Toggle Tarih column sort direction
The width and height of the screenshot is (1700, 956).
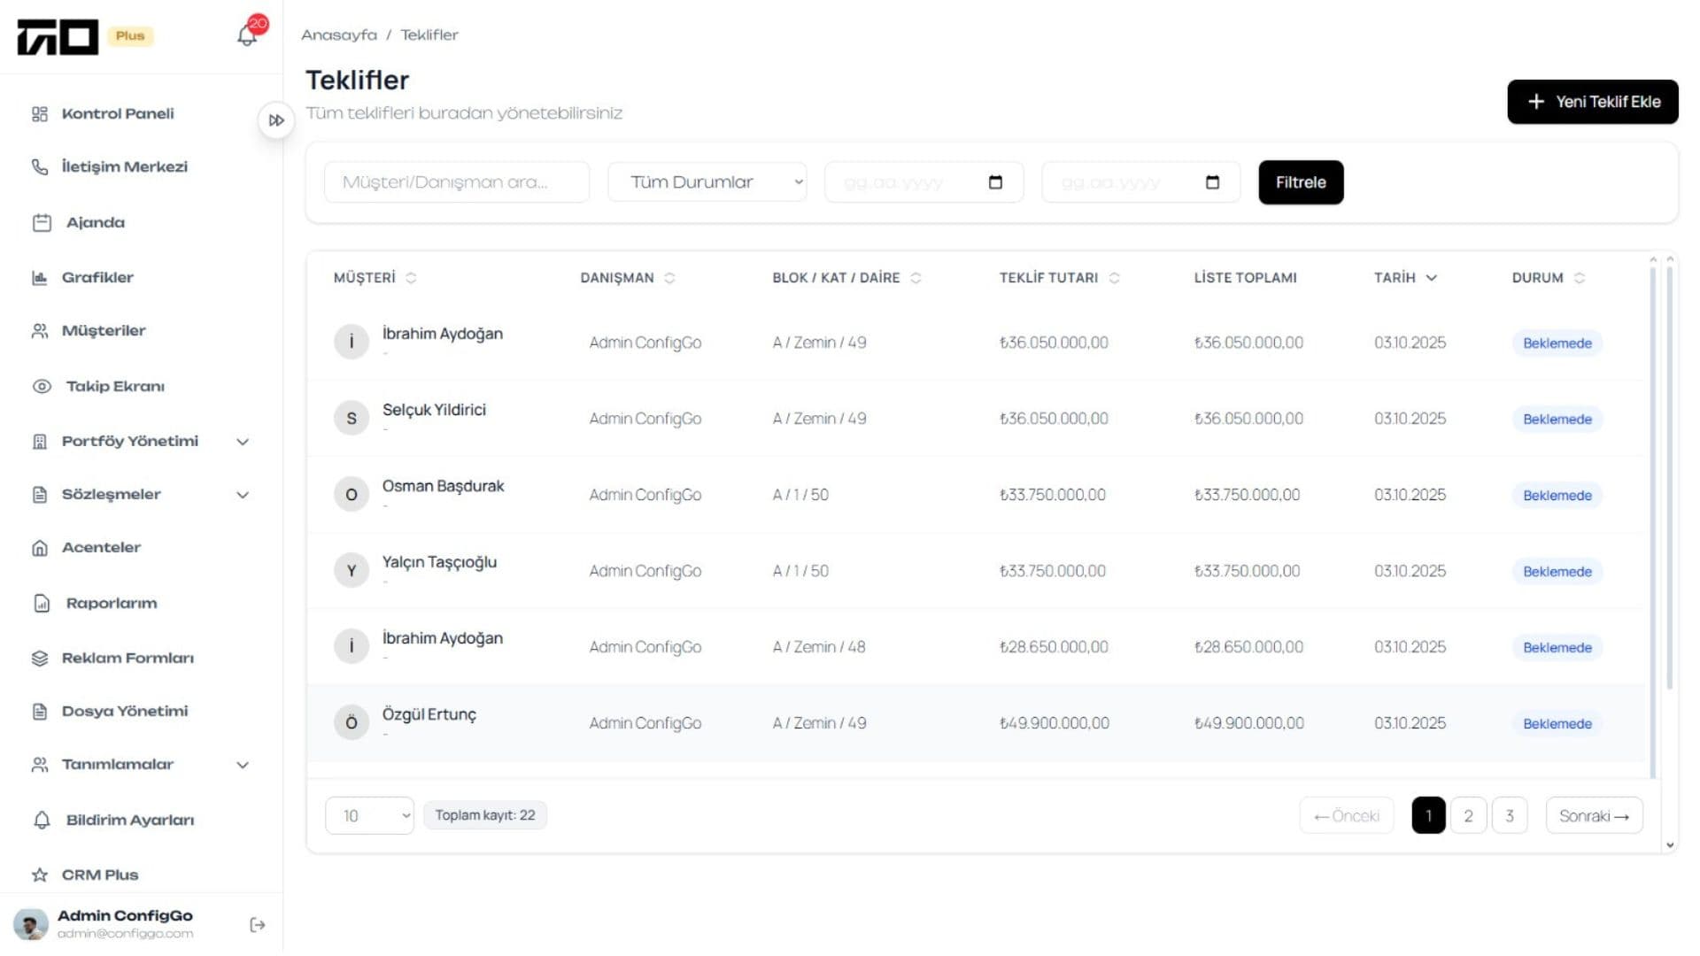(x=1431, y=278)
